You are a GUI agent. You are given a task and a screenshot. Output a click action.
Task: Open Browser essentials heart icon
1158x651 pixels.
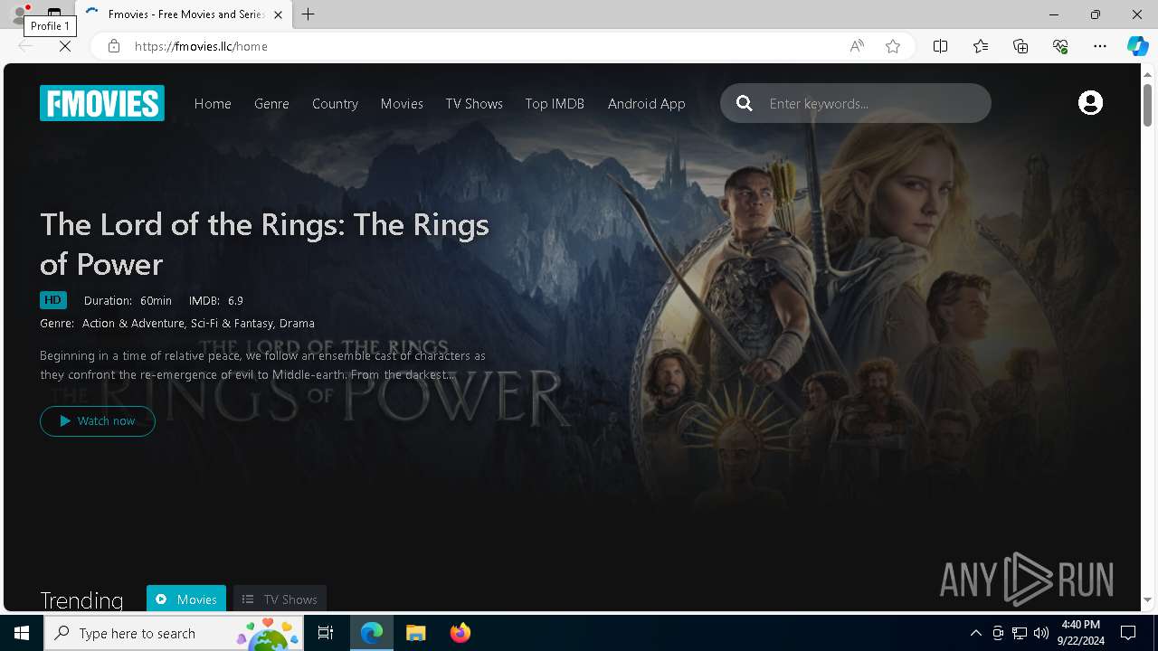[1060, 46]
